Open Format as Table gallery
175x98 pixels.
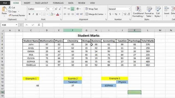click(149, 12)
